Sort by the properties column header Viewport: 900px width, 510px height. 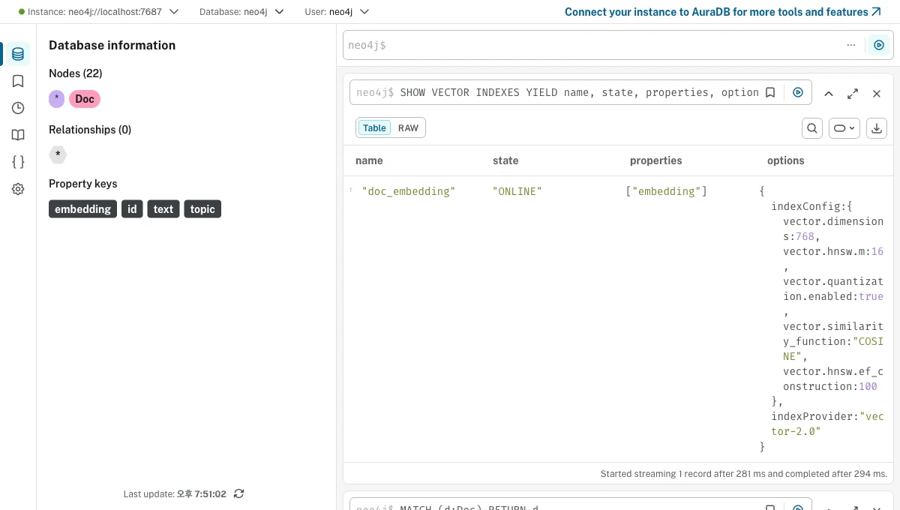pyautogui.click(x=656, y=160)
